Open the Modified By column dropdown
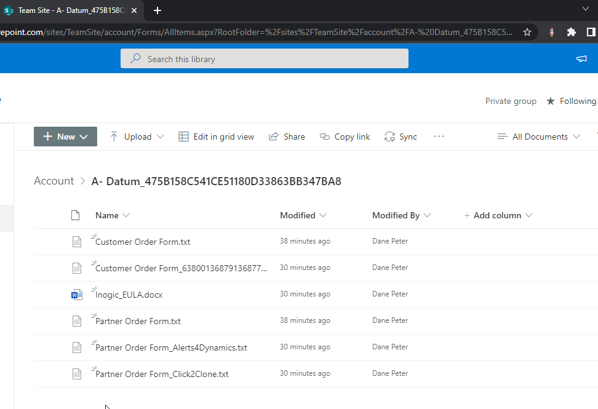The height and width of the screenshot is (409, 598). [x=402, y=215]
